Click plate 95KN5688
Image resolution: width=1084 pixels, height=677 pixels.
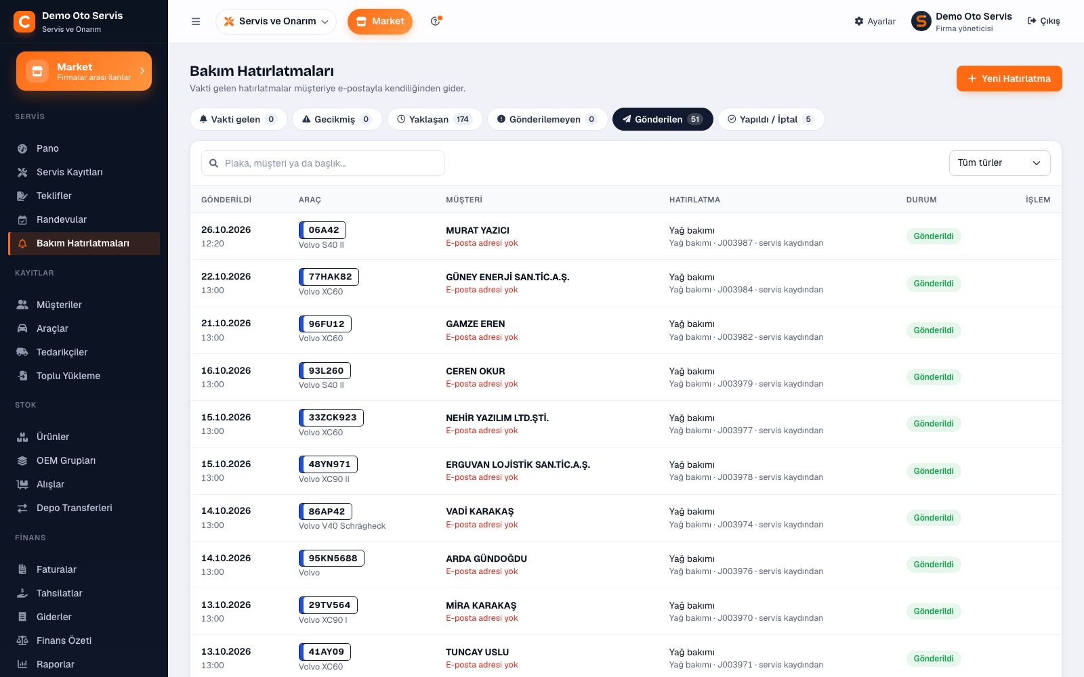click(332, 558)
